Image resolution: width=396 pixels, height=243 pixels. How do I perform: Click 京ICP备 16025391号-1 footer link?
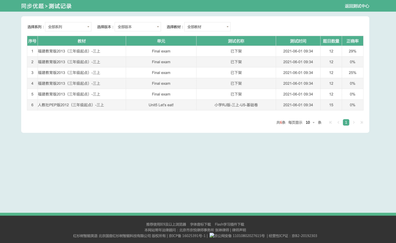(x=187, y=236)
